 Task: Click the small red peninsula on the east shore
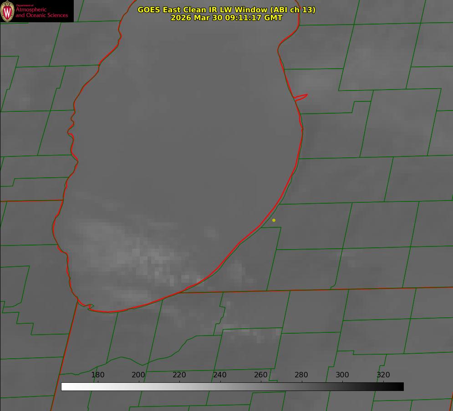(x=301, y=97)
